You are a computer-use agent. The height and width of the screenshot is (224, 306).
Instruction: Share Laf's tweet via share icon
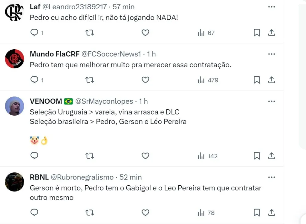pyautogui.click(x=271, y=33)
